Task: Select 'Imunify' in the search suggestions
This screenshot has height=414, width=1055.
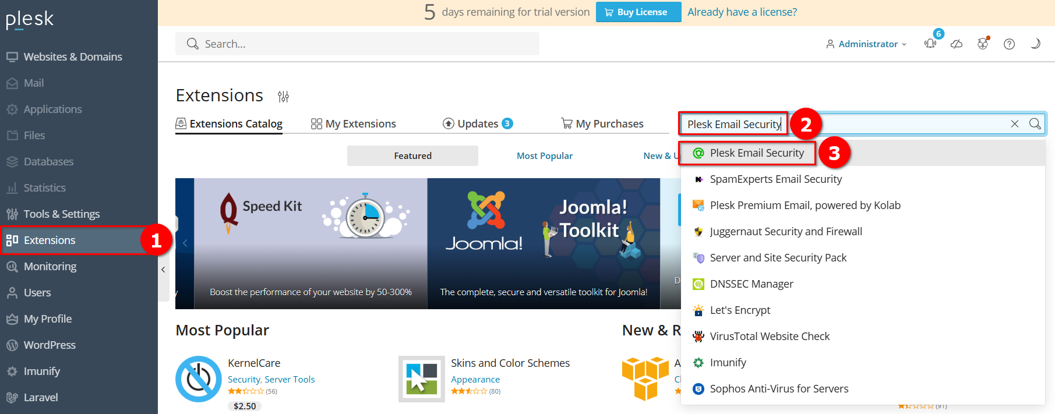Action: [x=863, y=362]
